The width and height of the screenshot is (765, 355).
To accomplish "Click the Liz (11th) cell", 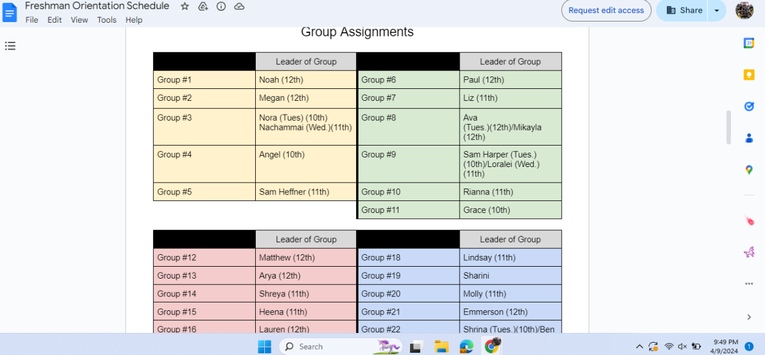I will (510, 98).
